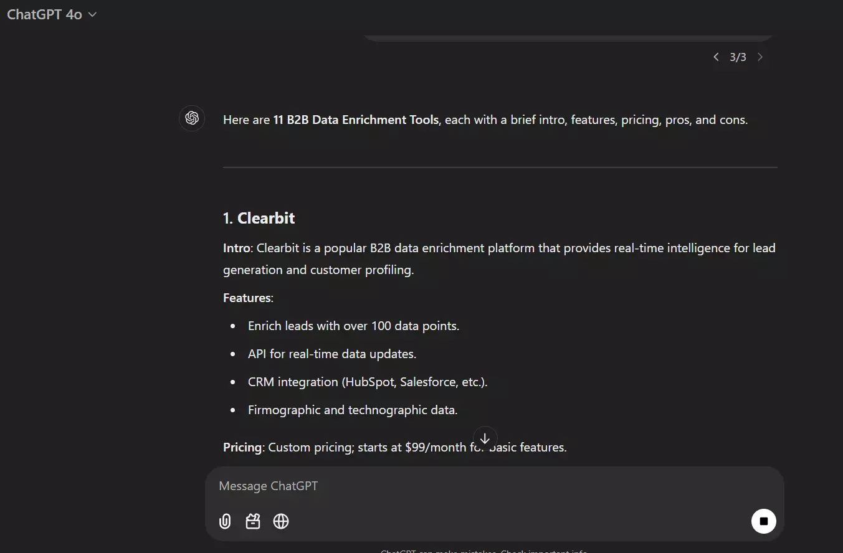
Task: Go to the next response version
Action: point(760,57)
